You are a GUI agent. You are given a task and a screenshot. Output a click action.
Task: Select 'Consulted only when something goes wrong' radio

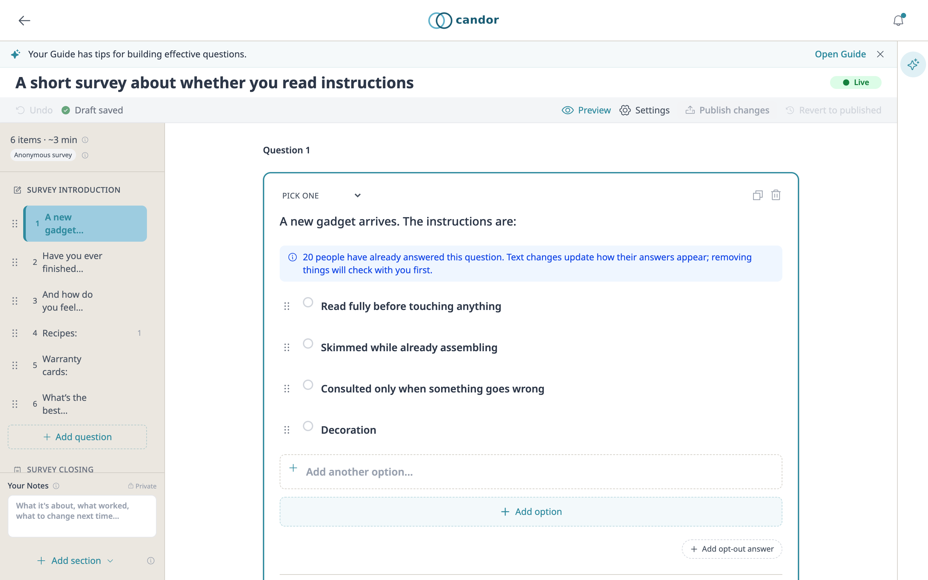point(308,385)
